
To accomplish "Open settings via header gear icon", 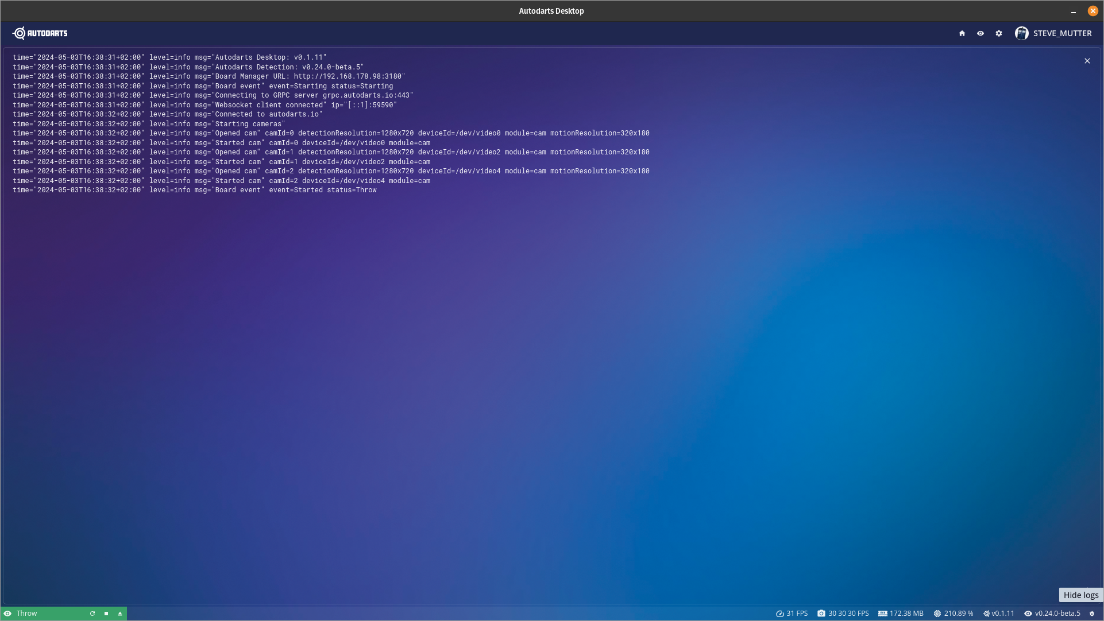I will (999, 33).
